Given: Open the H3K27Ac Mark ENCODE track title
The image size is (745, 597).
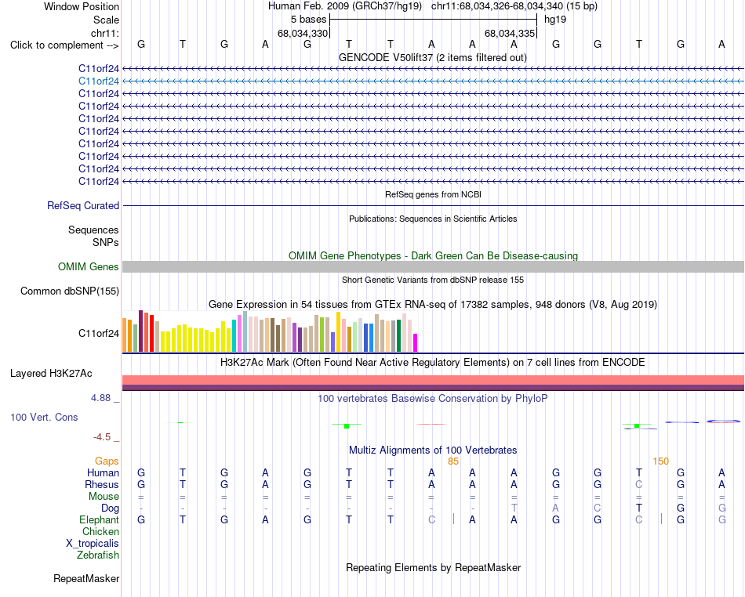Looking at the screenshot, I should [x=433, y=363].
